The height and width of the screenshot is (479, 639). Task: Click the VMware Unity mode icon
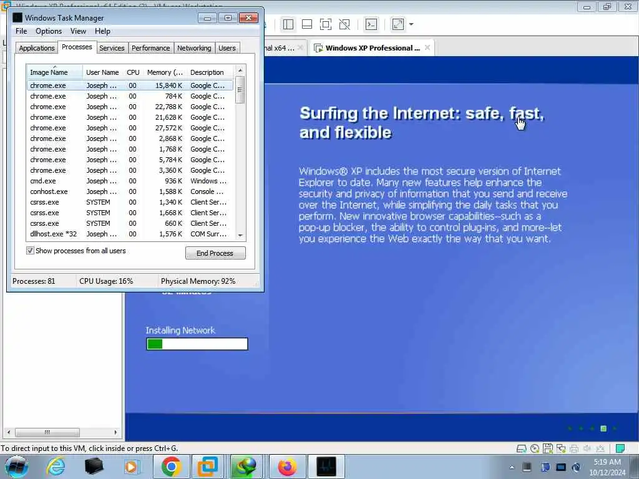click(344, 24)
